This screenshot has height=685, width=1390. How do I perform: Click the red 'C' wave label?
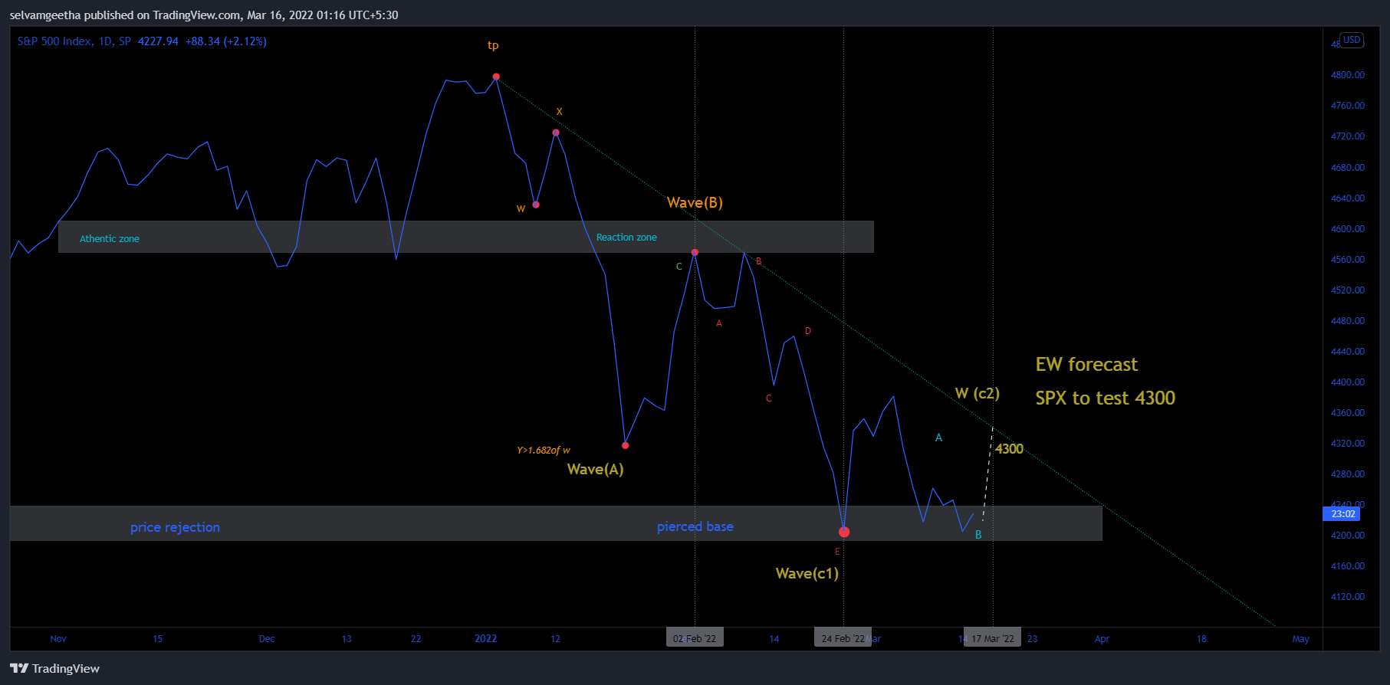[x=769, y=398]
